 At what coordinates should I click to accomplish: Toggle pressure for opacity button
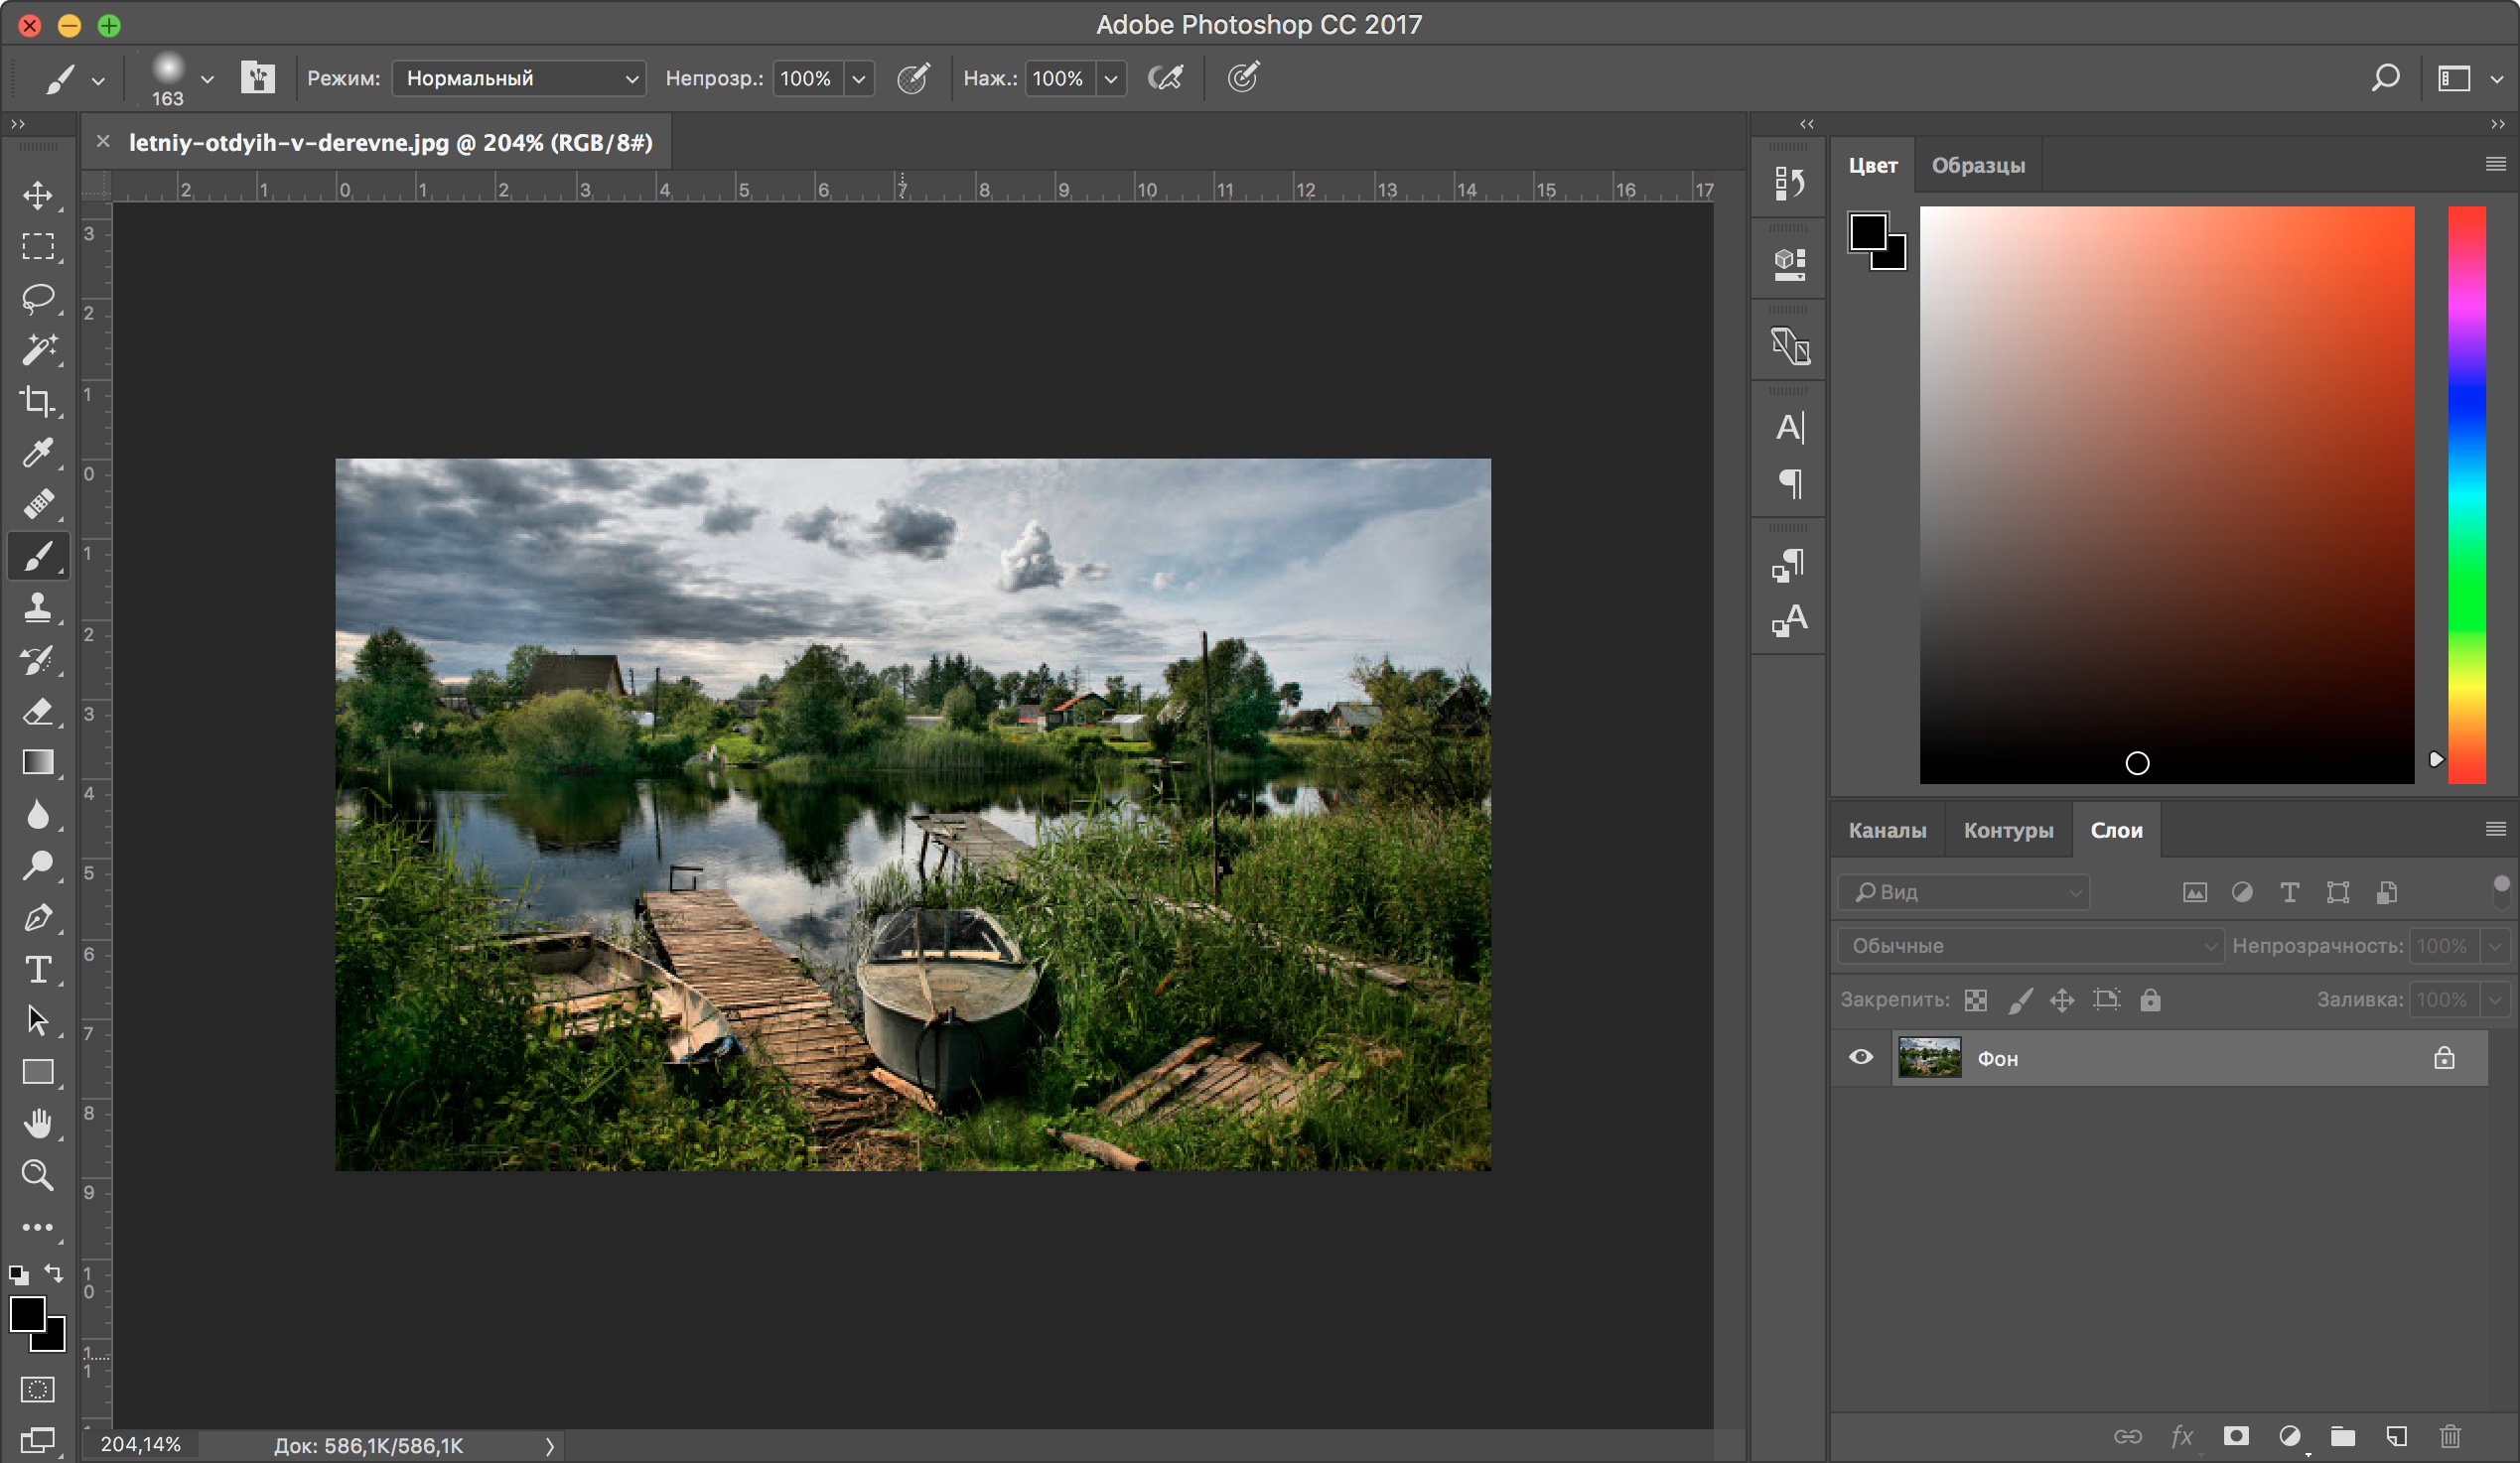tap(913, 78)
